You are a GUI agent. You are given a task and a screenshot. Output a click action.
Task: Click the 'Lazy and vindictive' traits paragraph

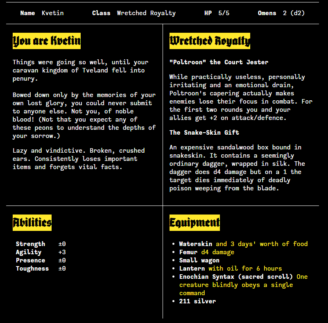79,159
